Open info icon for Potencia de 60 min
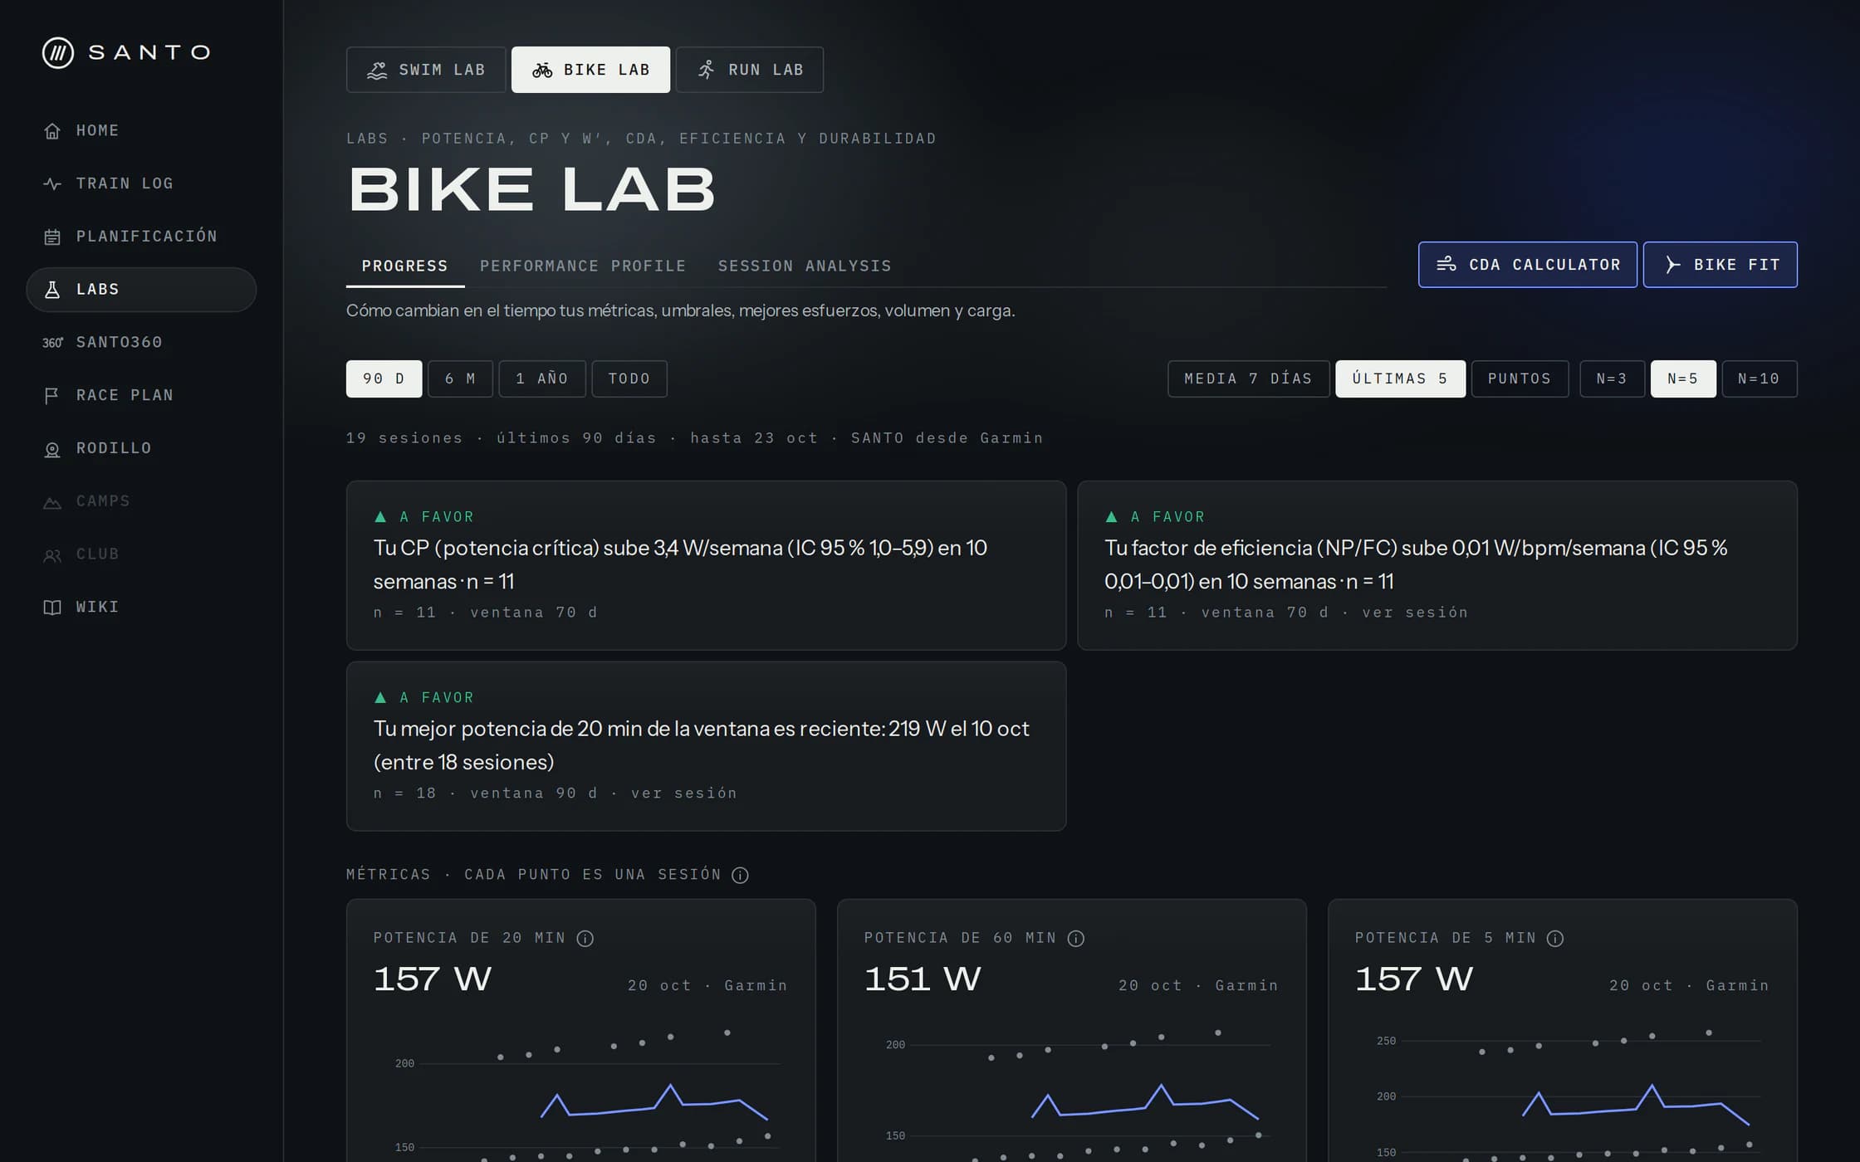The image size is (1860, 1162). pyautogui.click(x=1076, y=938)
